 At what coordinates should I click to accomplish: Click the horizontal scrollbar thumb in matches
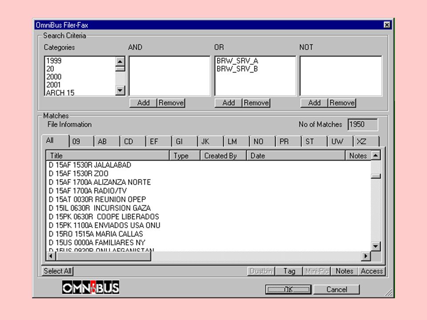click(103, 256)
